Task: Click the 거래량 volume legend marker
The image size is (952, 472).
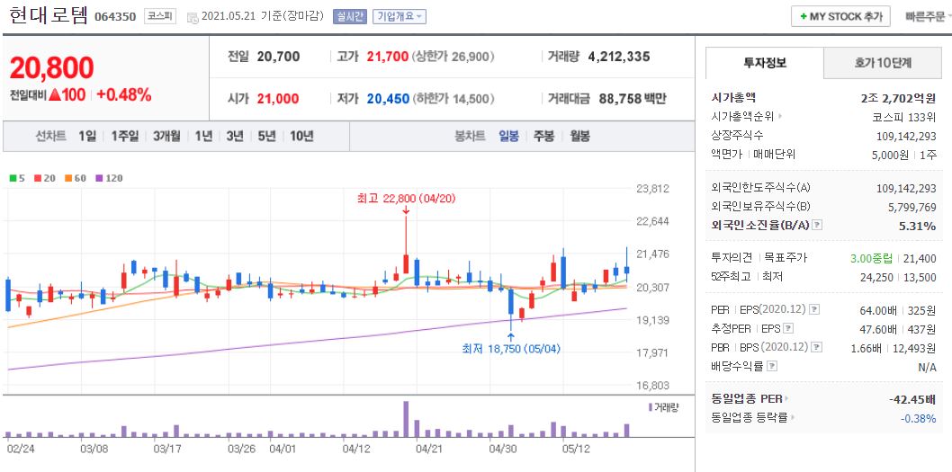Action: click(x=651, y=407)
